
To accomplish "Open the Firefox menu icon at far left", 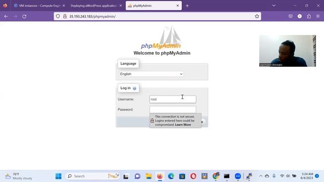I will 5,6.
